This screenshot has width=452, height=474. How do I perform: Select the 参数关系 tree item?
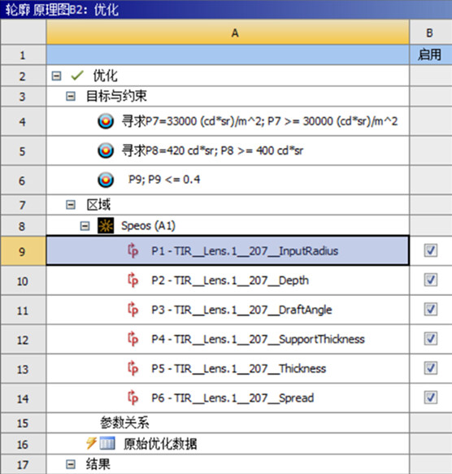pyautogui.click(x=124, y=423)
